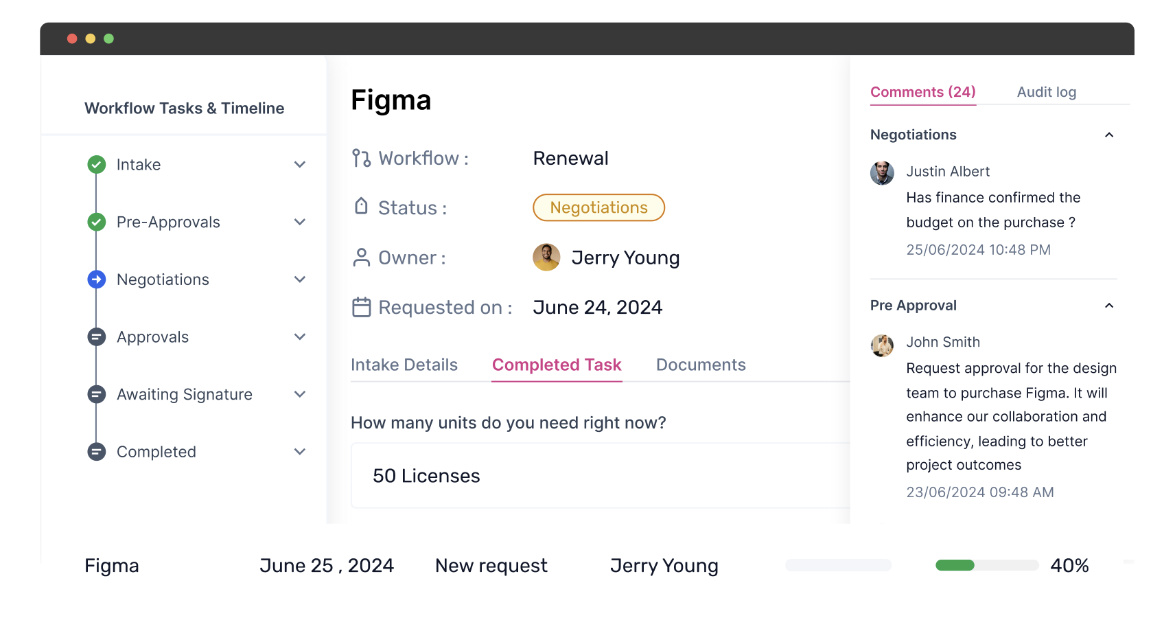The height and width of the screenshot is (629, 1175).
Task: Click the green check icon beside Pre-Approvals
Action: (97, 222)
